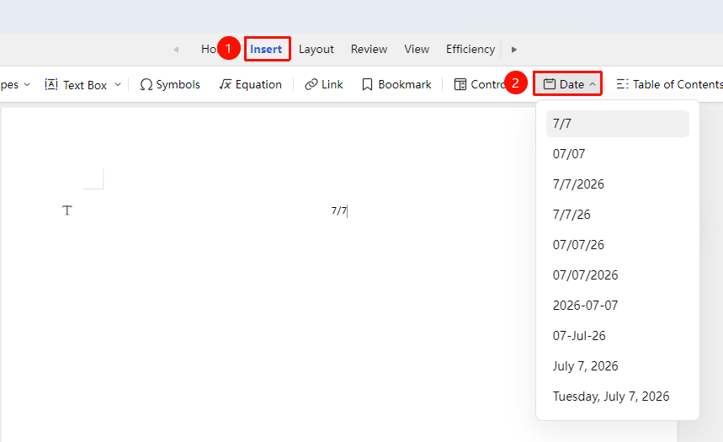
Task: Open the Shapes dropdown chevron
Action: click(27, 84)
